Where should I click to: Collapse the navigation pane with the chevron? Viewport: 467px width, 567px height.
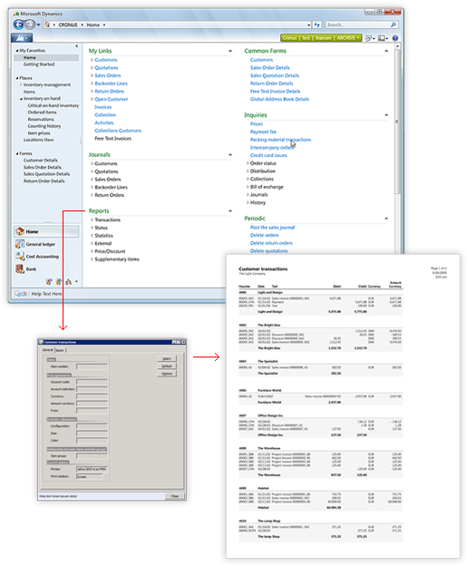(x=77, y=46)
